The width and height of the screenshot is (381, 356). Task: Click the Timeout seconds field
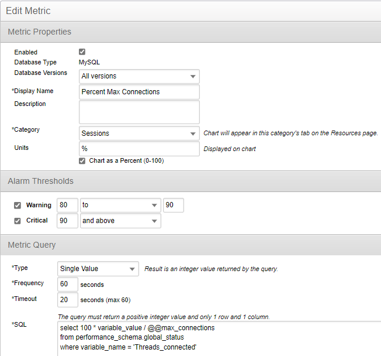(x=67, y=300)
